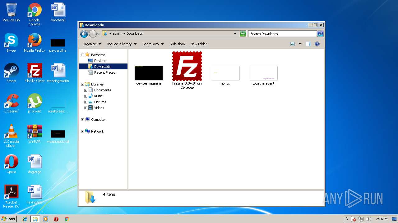
Task: Click the New folder button
Action: (199, 44)
